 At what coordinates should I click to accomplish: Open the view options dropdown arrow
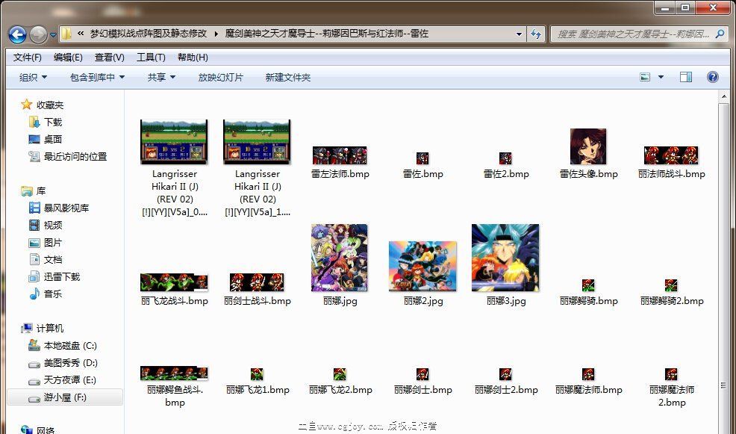[x=661, y=77]
